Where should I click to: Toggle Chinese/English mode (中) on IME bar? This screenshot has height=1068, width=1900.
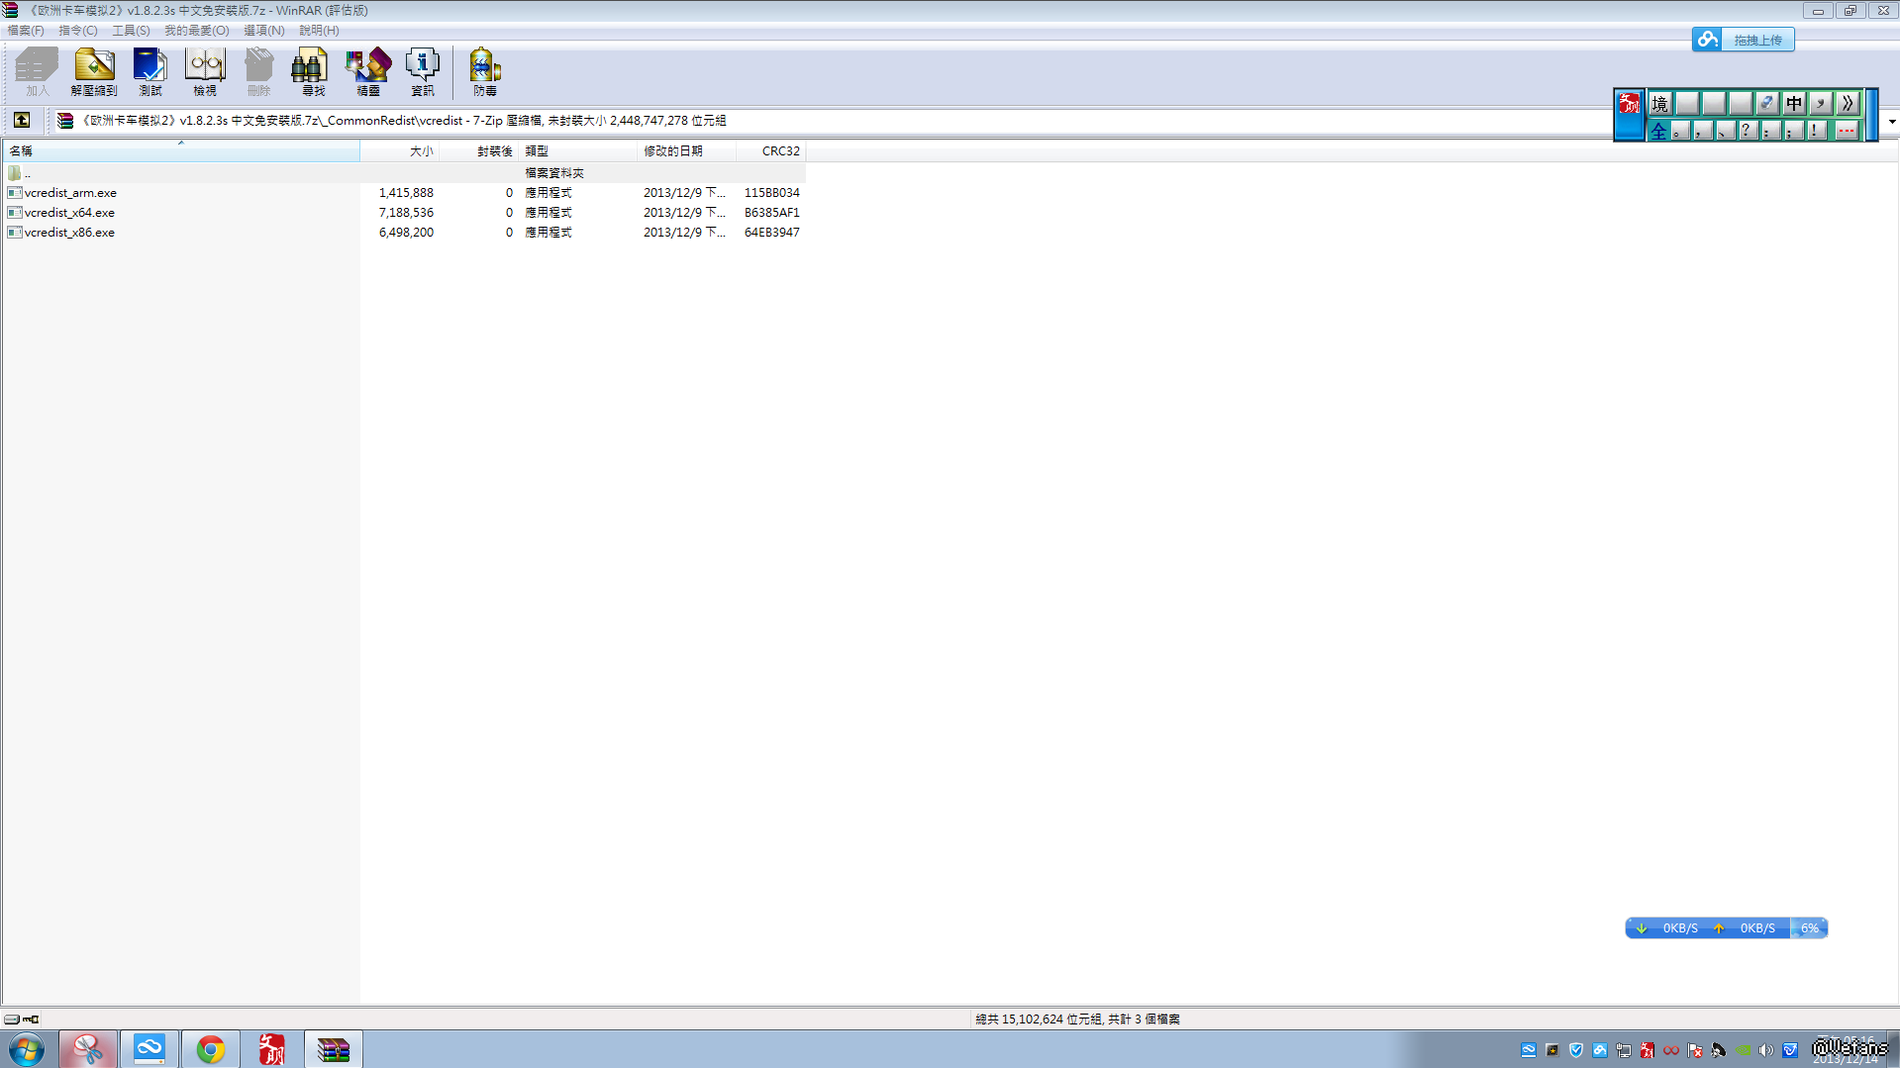[x=1794, y=103]
